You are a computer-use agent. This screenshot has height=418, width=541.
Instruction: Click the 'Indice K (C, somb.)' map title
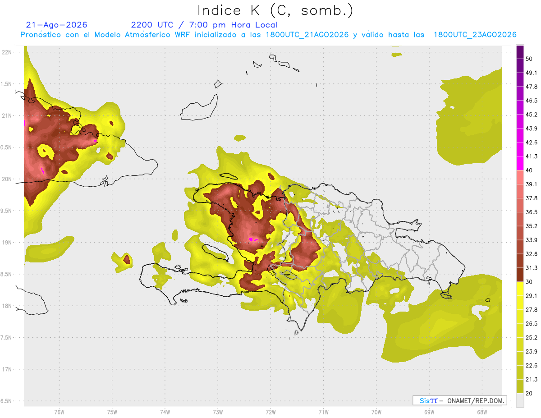[x=275, y=10]
